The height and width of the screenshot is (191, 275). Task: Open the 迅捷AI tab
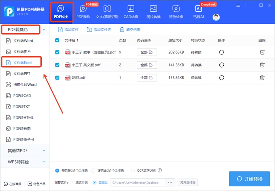pyautogui.click(x=198, y=12)
